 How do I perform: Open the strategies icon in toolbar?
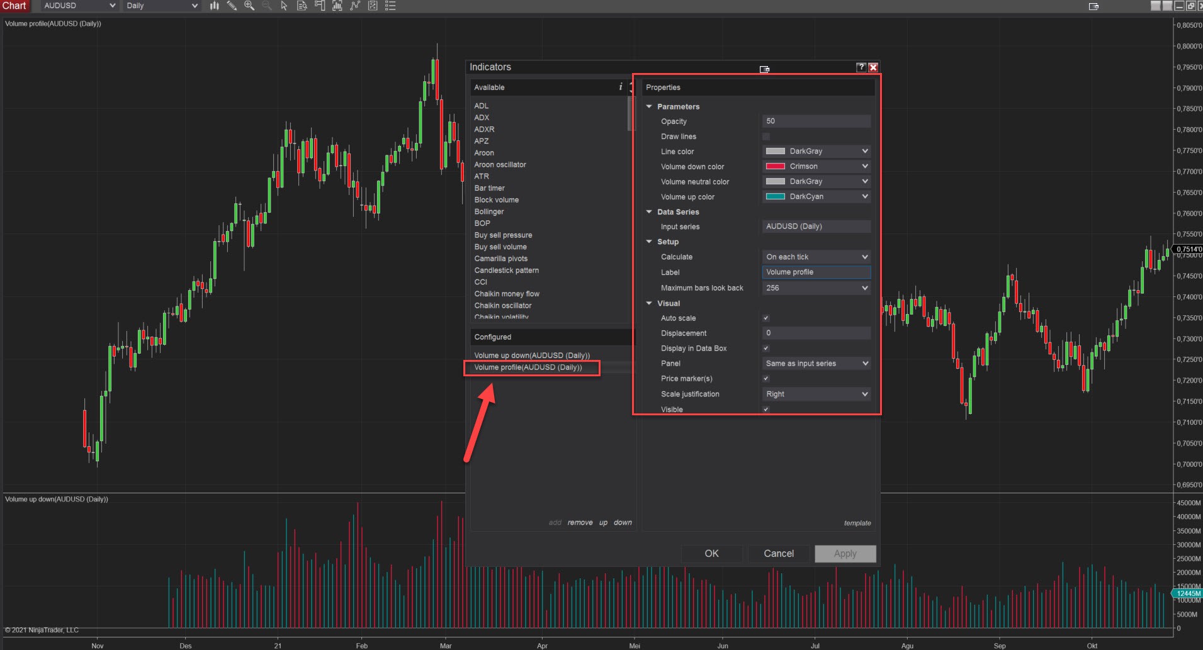pos(373,6)
